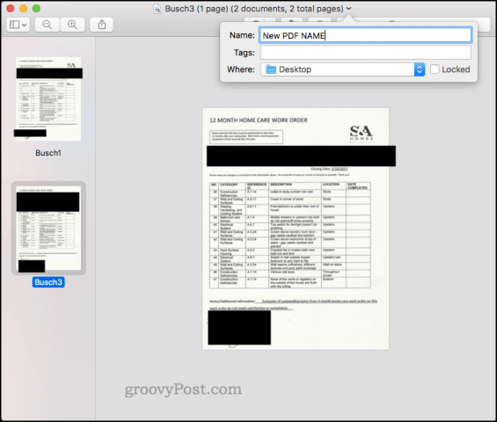
Task: Expand the title bar chevron next to filename
Action: (x=348, y=9)
